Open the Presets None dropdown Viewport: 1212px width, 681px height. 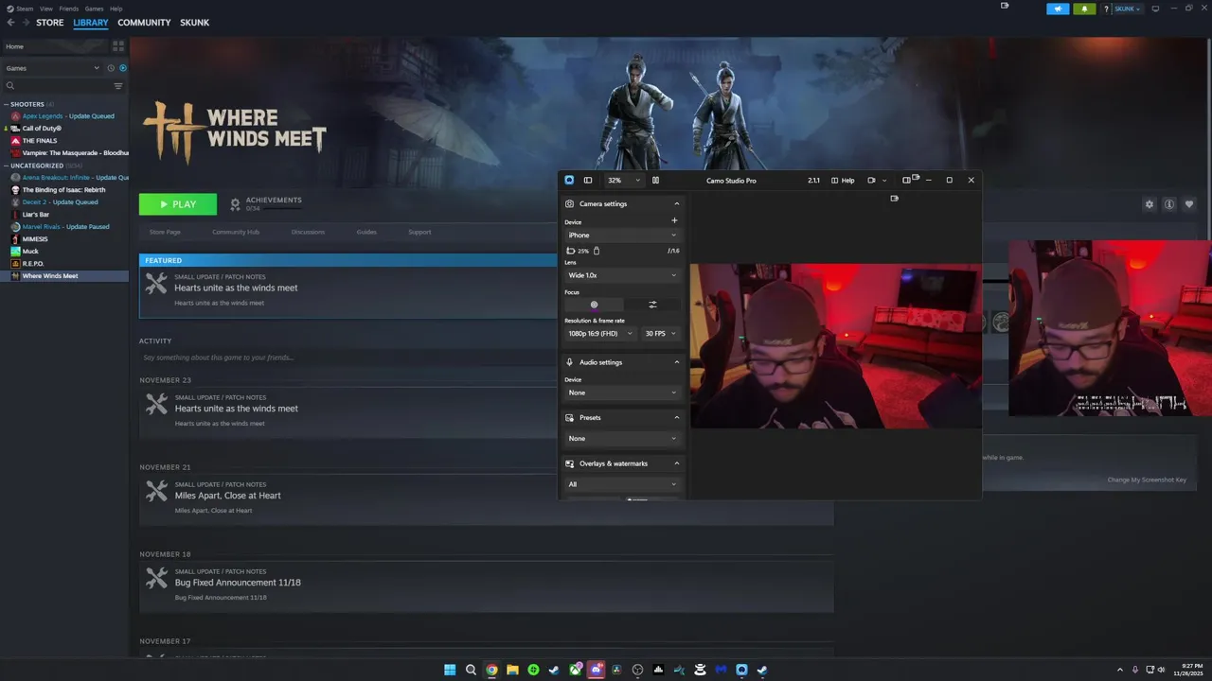pyautogui.click(x=622, y=438)
